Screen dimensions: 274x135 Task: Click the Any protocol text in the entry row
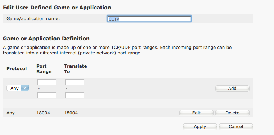(x=10, y=113)
